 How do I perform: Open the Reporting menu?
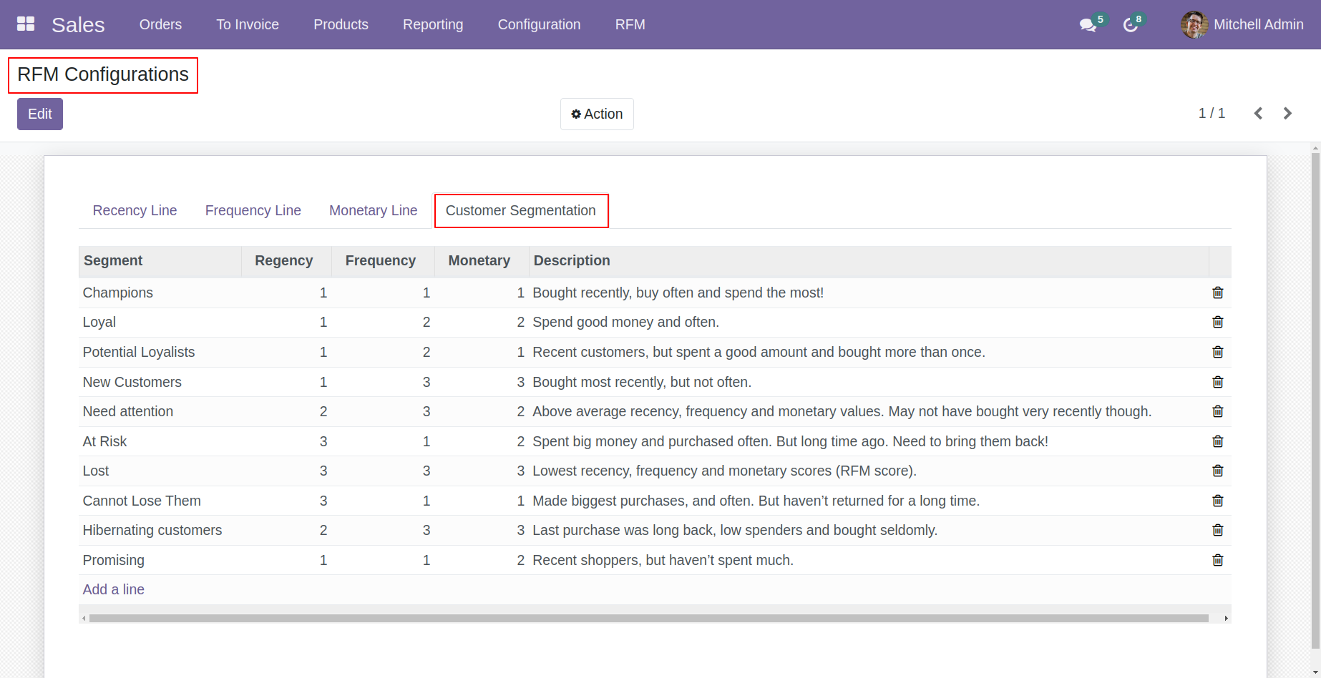(x=433, y=24)
